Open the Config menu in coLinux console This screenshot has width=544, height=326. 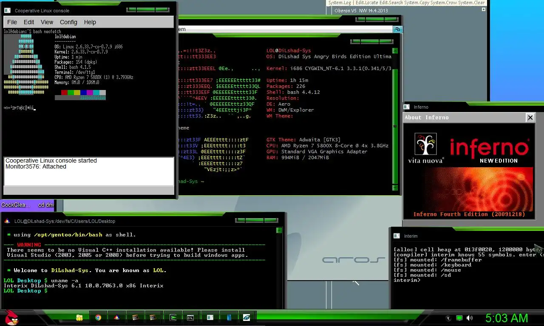68,22
